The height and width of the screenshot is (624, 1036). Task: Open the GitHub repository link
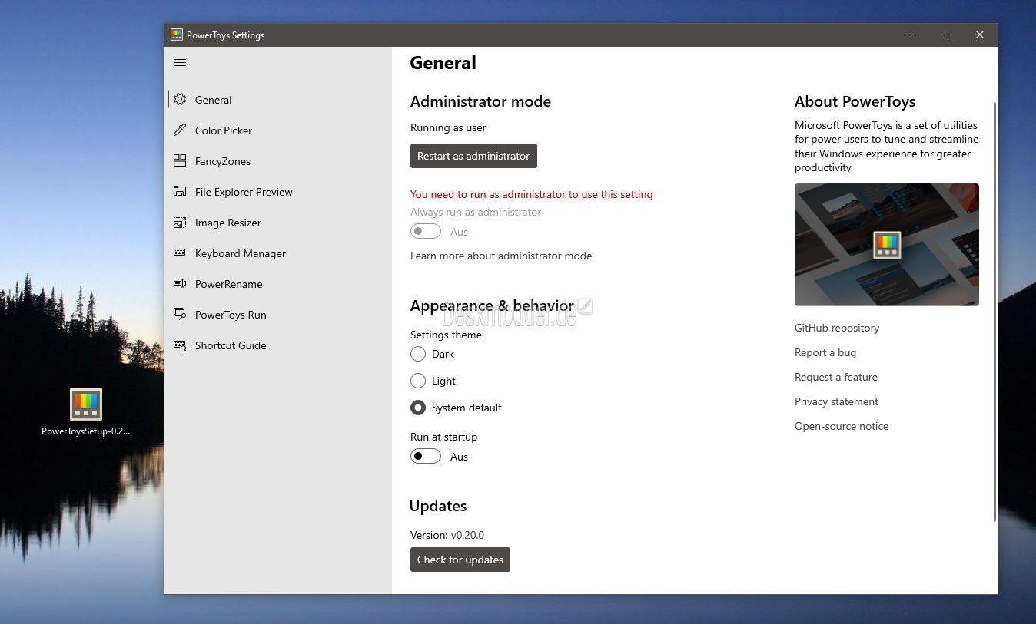point(837,328)
